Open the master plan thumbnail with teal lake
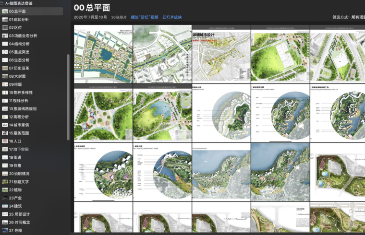The width and height of the screenshot is (365, 235). pyautogui.click(x=103, y=54)
